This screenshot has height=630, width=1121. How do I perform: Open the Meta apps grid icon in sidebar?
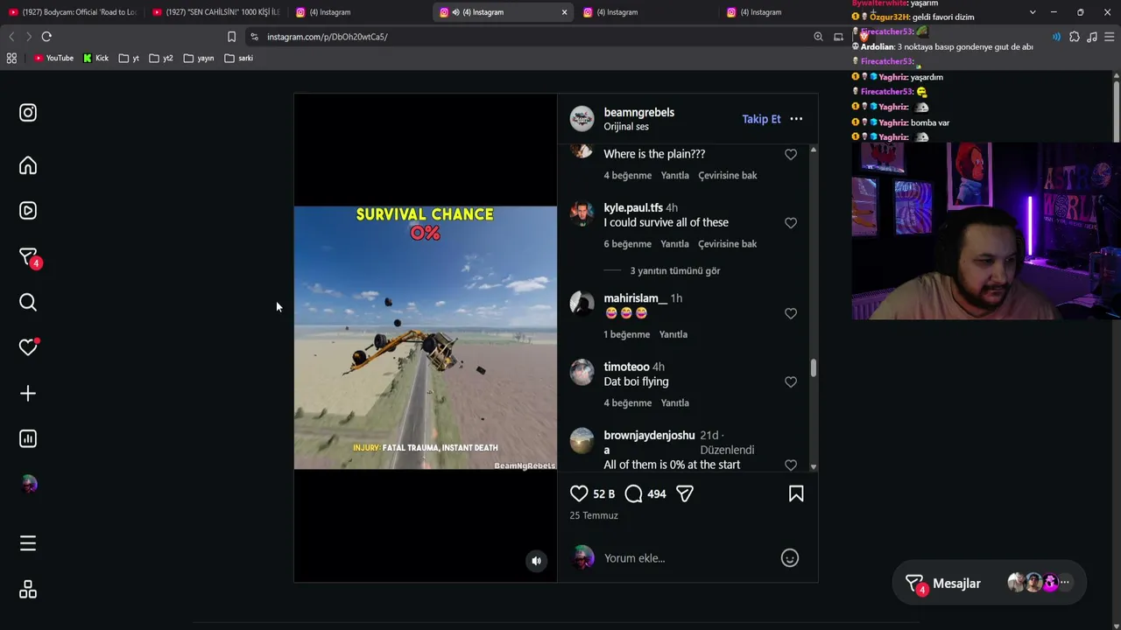[x=28, y=590]
